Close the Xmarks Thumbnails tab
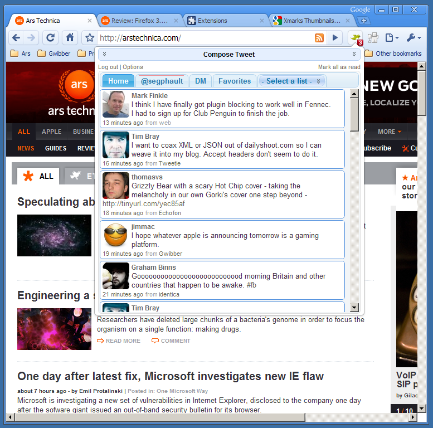 pos(348,21)
